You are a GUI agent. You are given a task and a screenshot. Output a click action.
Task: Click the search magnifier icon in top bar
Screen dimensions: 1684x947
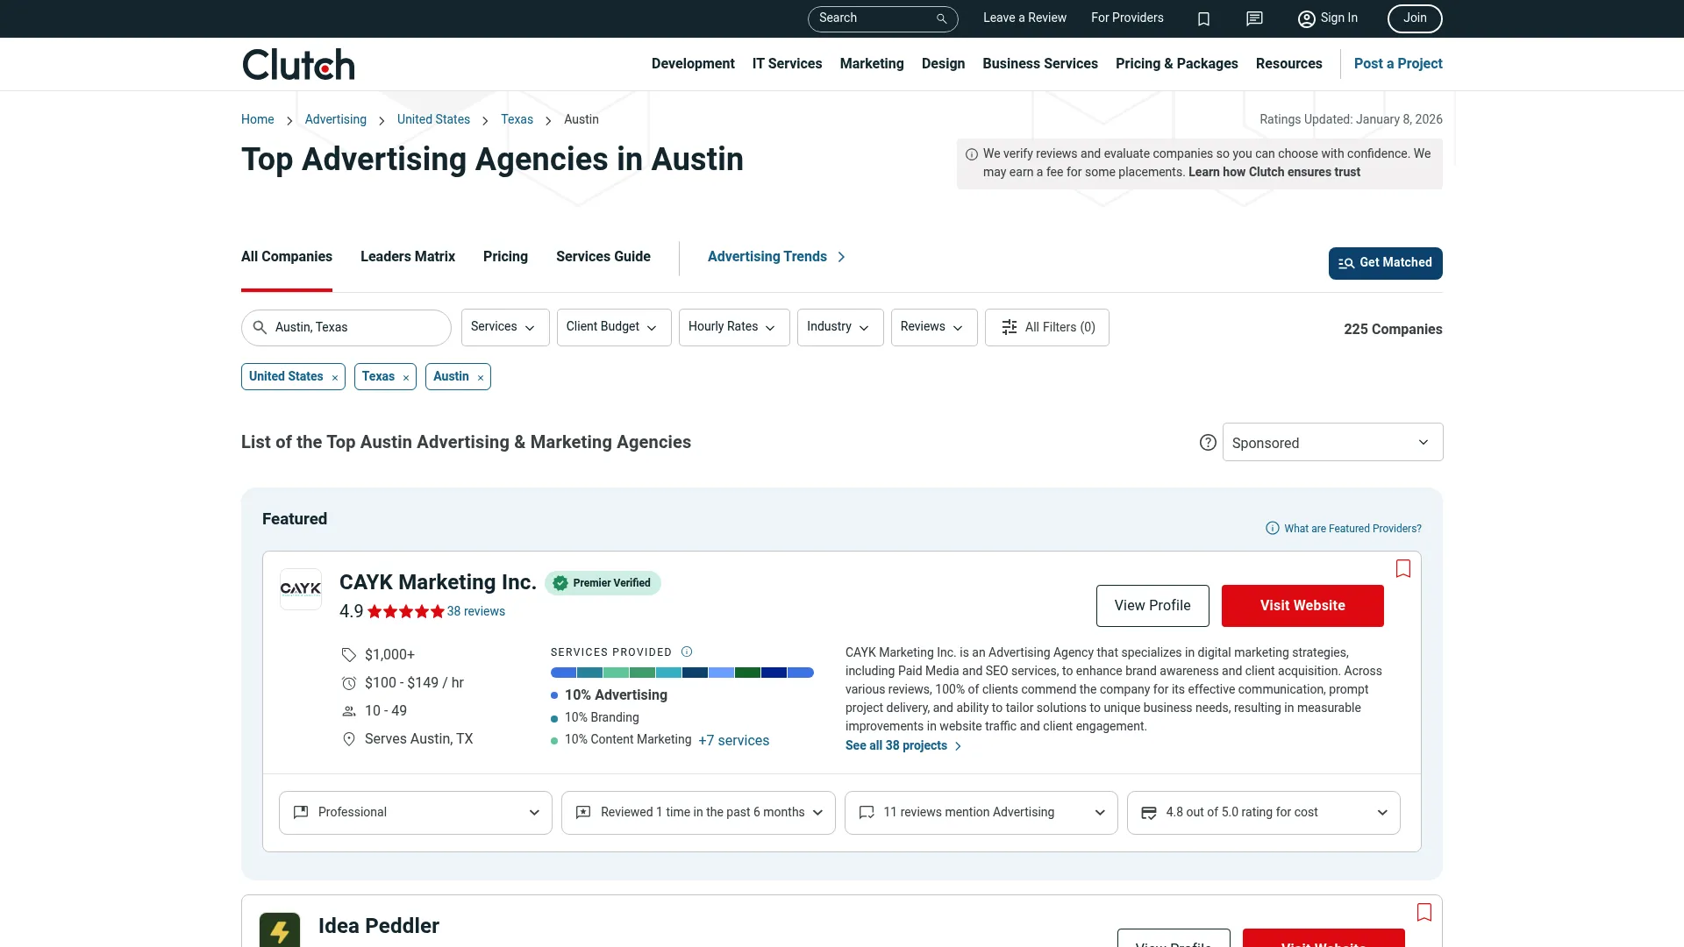(x=941, y=18)
